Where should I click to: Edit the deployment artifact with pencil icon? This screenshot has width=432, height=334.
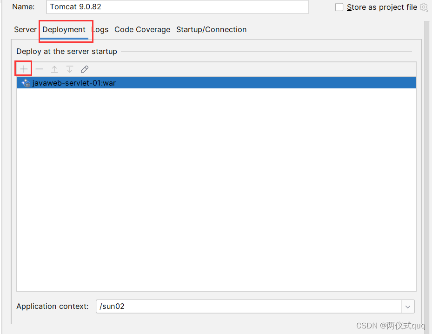pyautogui.click(x=84, y=69)
